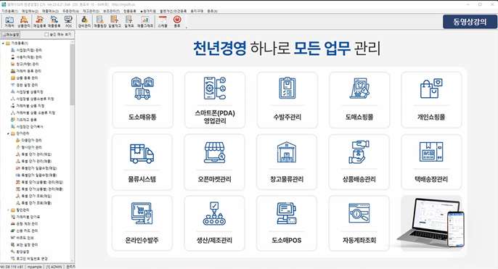
Task: Select the 도소매유통 card
Action: [x=142, y=100]
